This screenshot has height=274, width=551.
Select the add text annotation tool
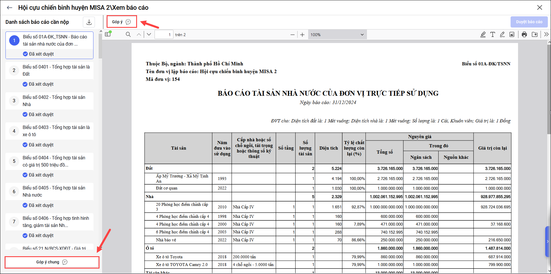(x=493, y=34)
